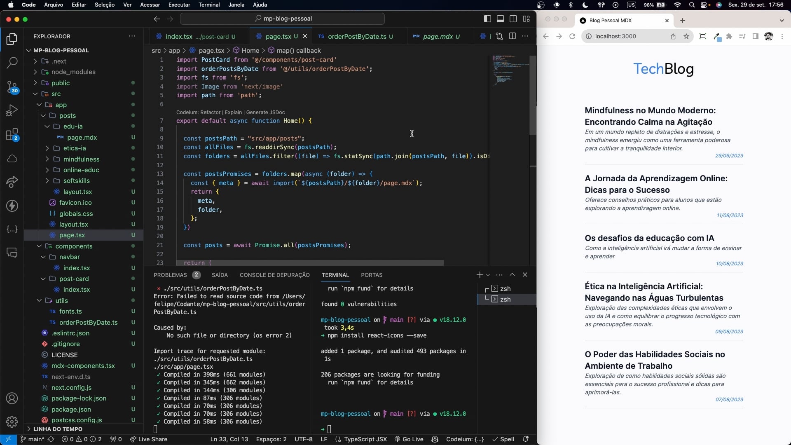Click the Go Live status bar button
Screen dimensions: 791x445
(409, 439)
